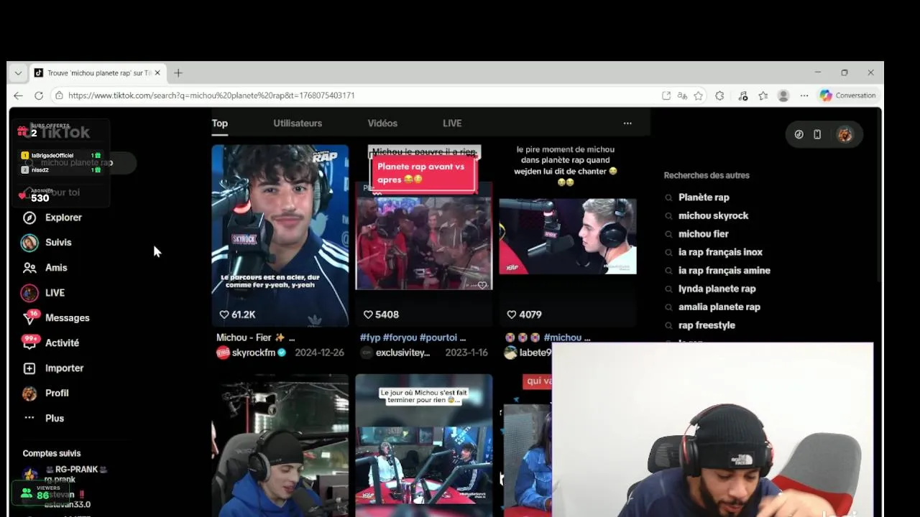Search suggestion ia rap français amine
920x517 pixels.
click(x=724, y=271)
